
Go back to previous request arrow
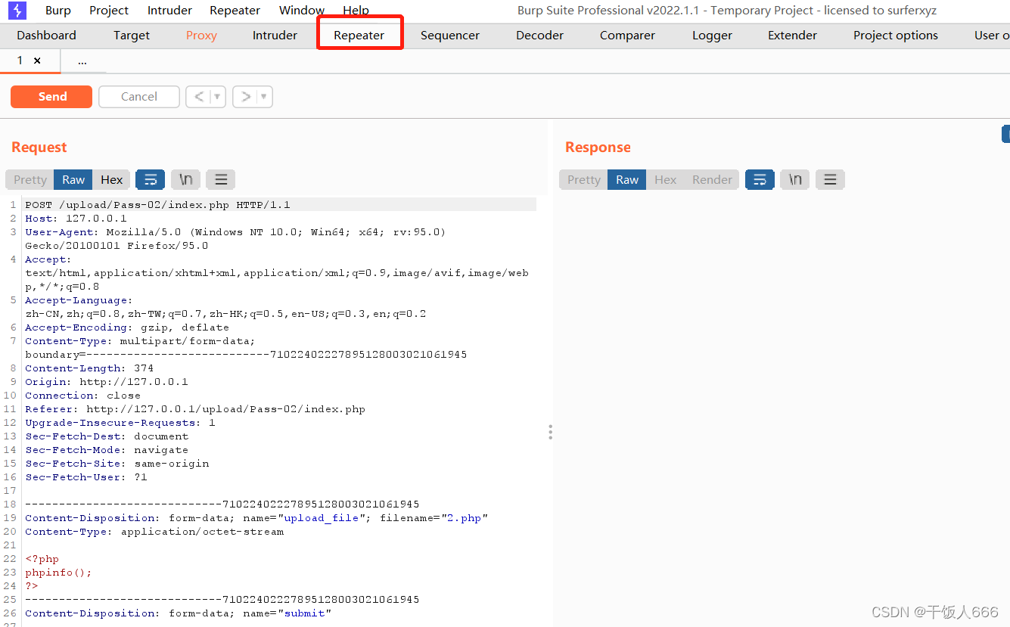tap(198, 97)
